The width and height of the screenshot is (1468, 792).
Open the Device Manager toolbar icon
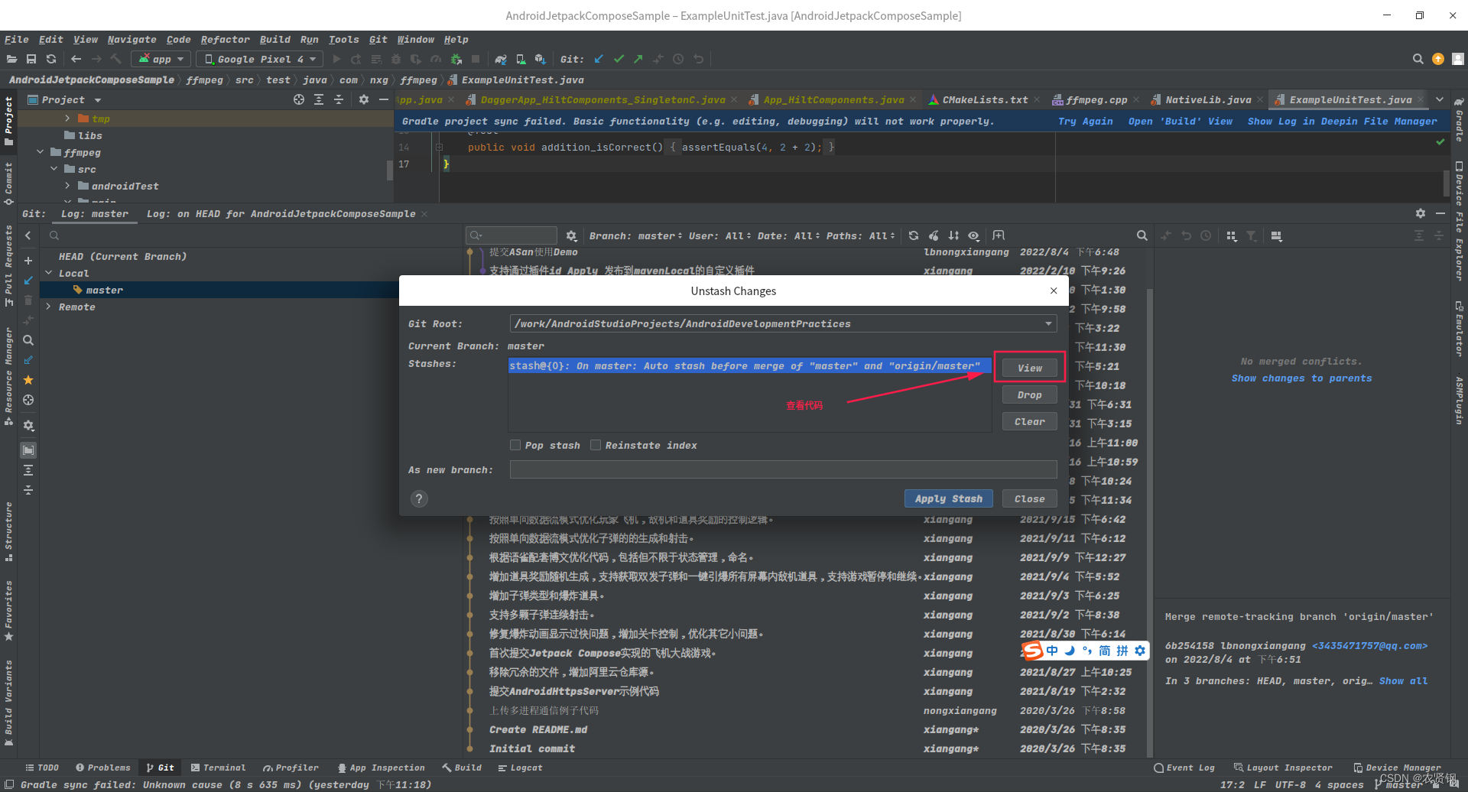click(x=521, y=59)
